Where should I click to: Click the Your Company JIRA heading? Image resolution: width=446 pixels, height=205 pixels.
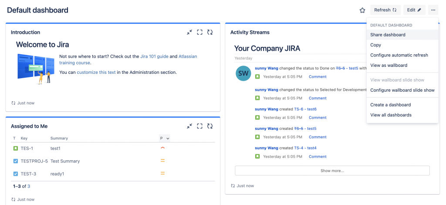point(267,48)
